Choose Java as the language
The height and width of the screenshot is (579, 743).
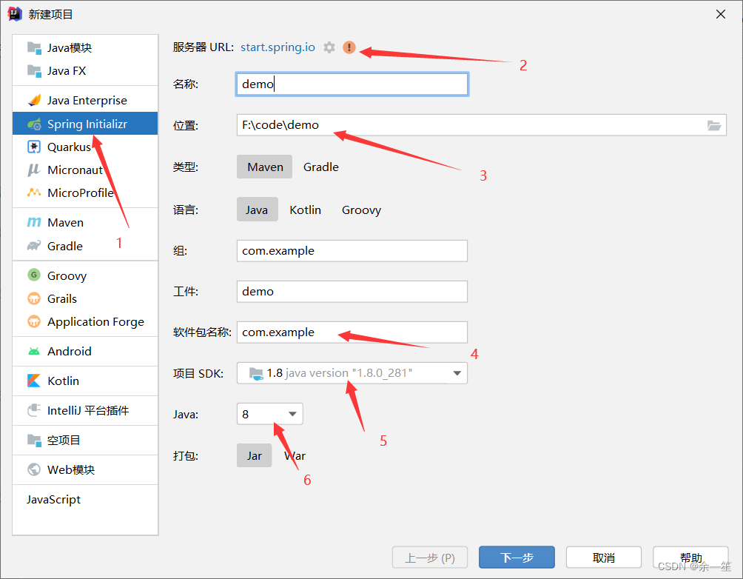point(257,210)
